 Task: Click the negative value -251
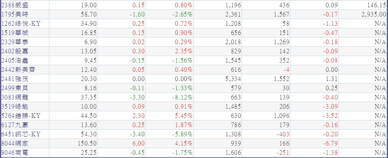coord(283,153)
